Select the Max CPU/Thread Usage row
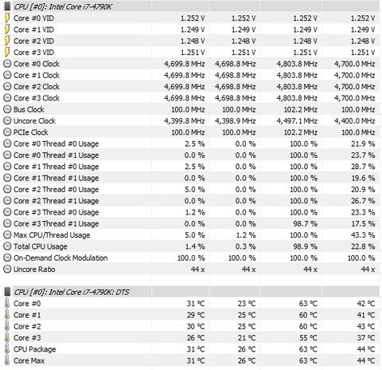The image size is (382, 370). tap(191, 235)
